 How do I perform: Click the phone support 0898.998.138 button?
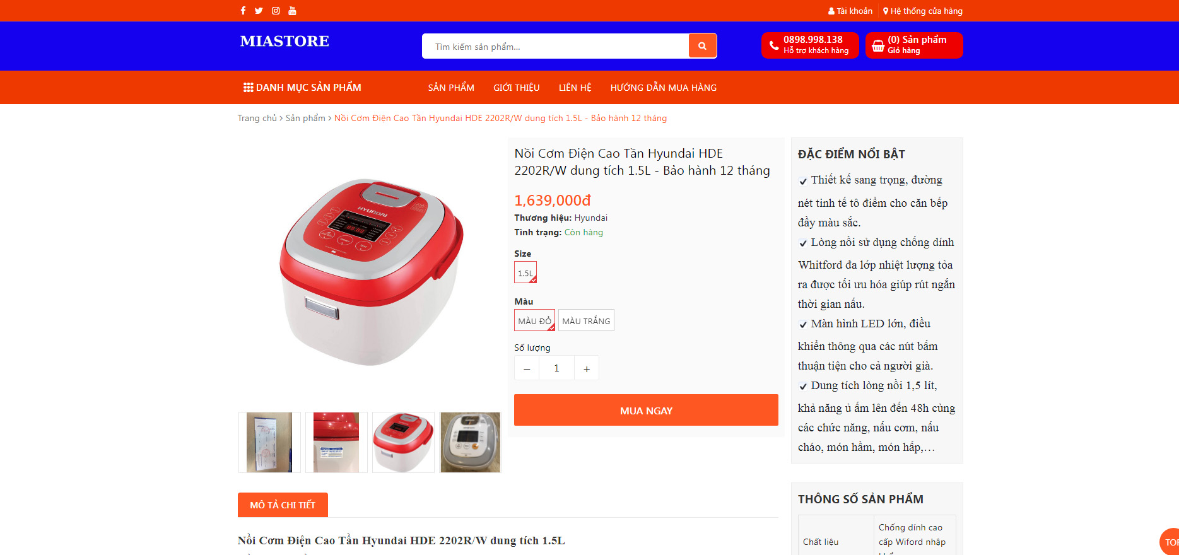[x=810, y=45]
